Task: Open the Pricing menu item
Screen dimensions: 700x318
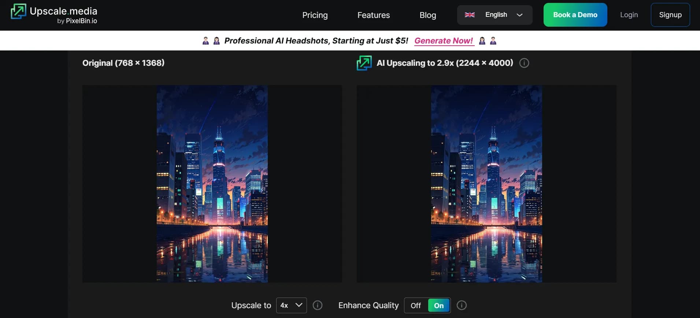Action: pyautogui.click(x=315, y=15)
